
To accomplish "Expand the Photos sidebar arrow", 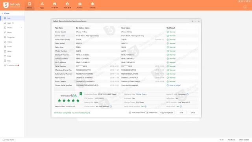I will click(x=22, y=28).
